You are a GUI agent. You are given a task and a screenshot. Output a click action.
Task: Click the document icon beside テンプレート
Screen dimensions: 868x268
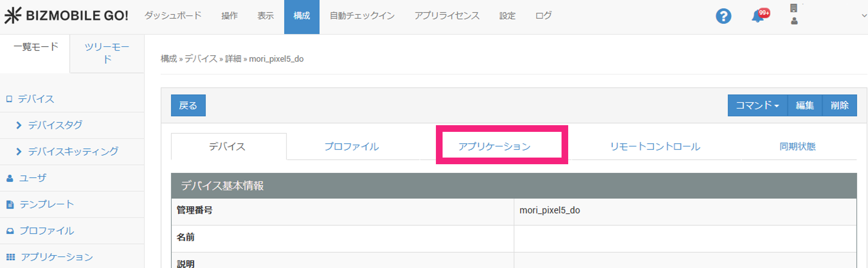coord(10,205)
